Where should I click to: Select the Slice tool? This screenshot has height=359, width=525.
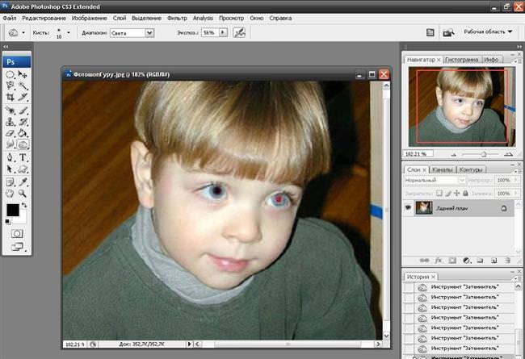[x=23, y=97]
